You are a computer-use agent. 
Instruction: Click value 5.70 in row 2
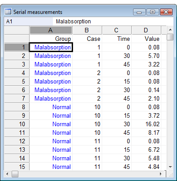[146, 56]
